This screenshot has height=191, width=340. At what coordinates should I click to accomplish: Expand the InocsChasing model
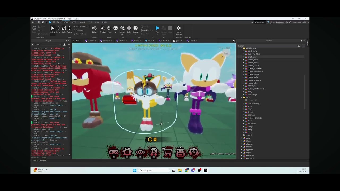[243, 103]
